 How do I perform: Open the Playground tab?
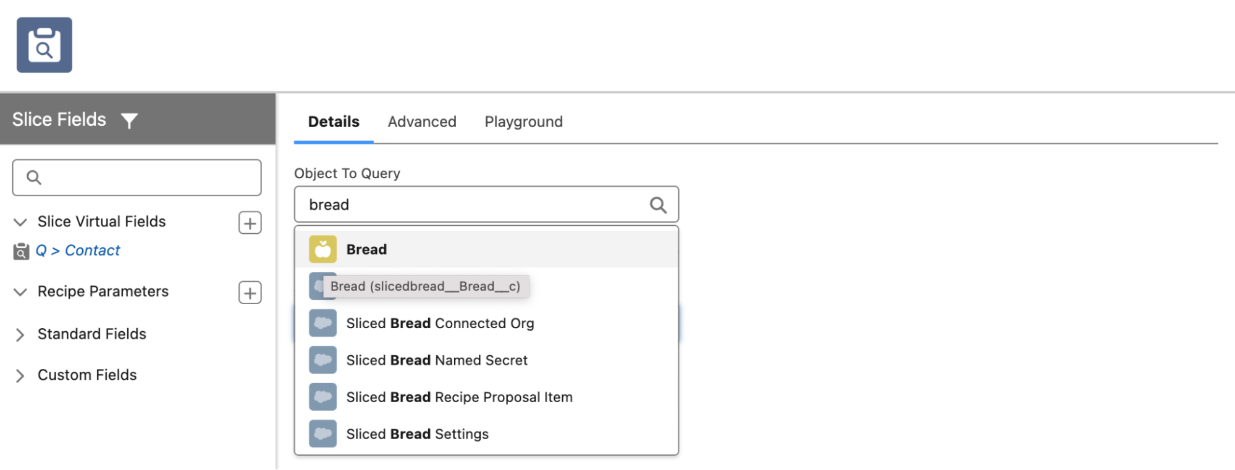(523, 122)
